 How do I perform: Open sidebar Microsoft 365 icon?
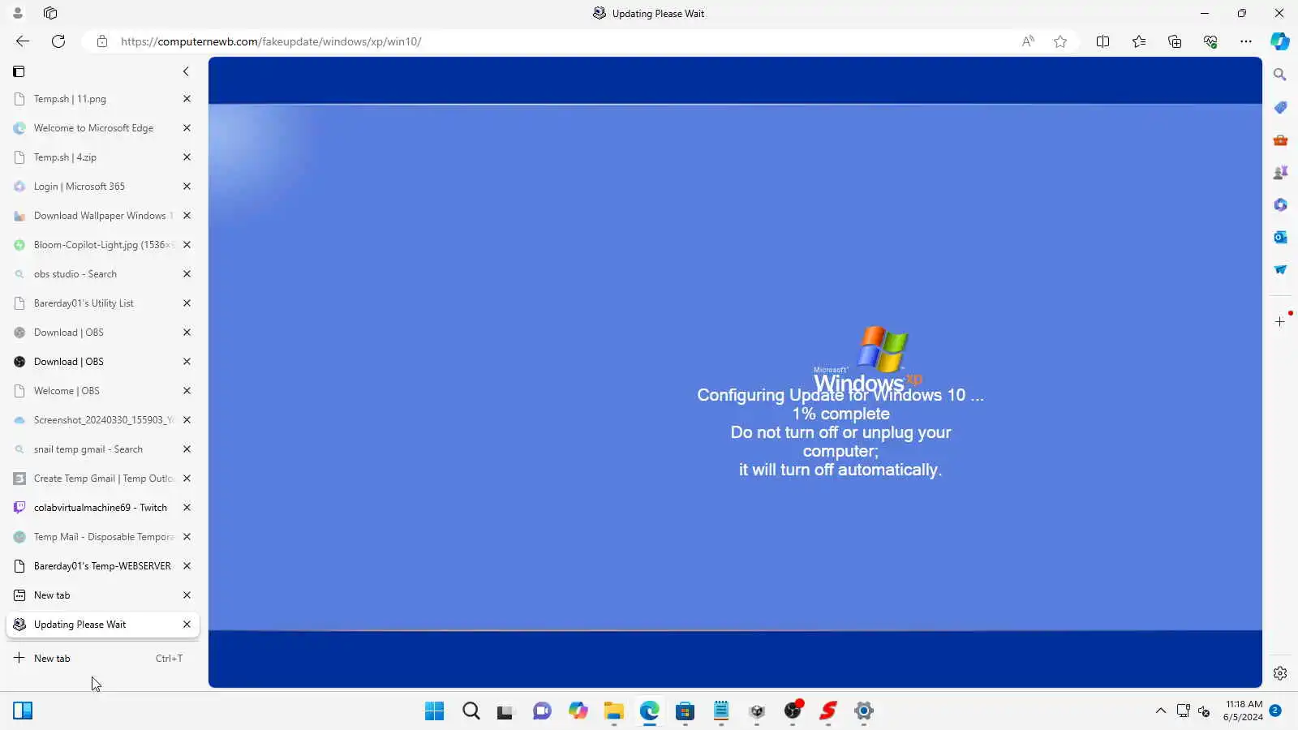1280,204
